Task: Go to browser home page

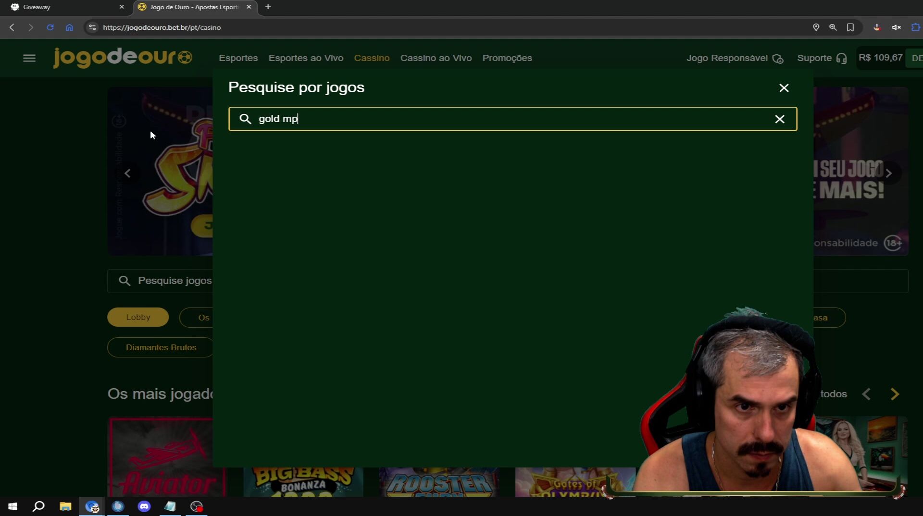Action: point(69,27)
